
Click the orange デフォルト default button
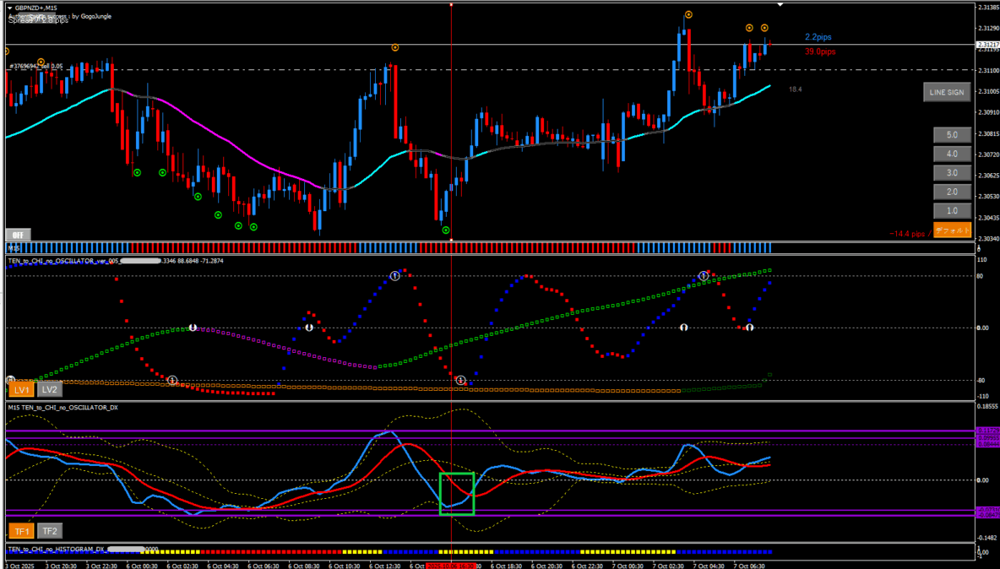coord(952,230)
